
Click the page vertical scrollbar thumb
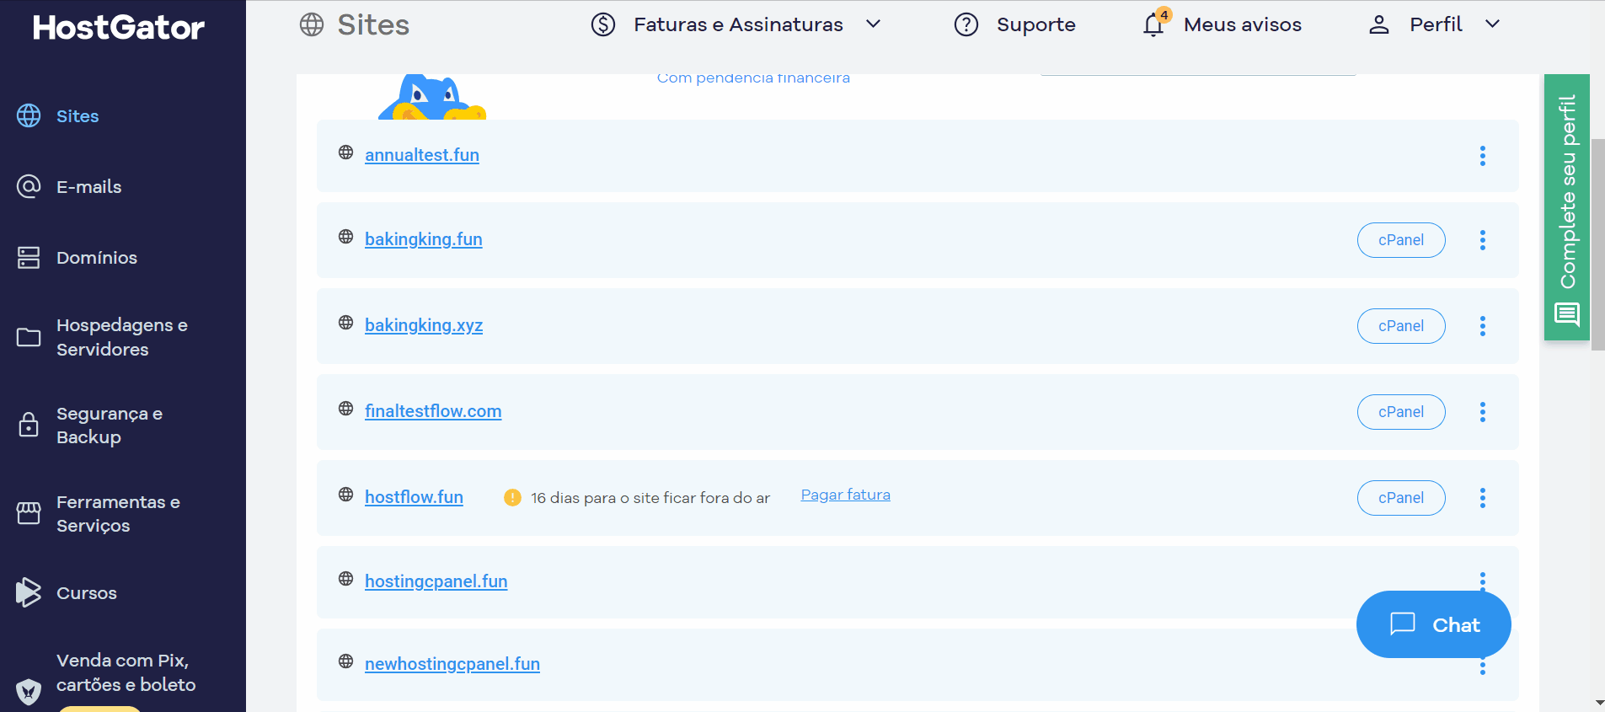coord(1597,244)
